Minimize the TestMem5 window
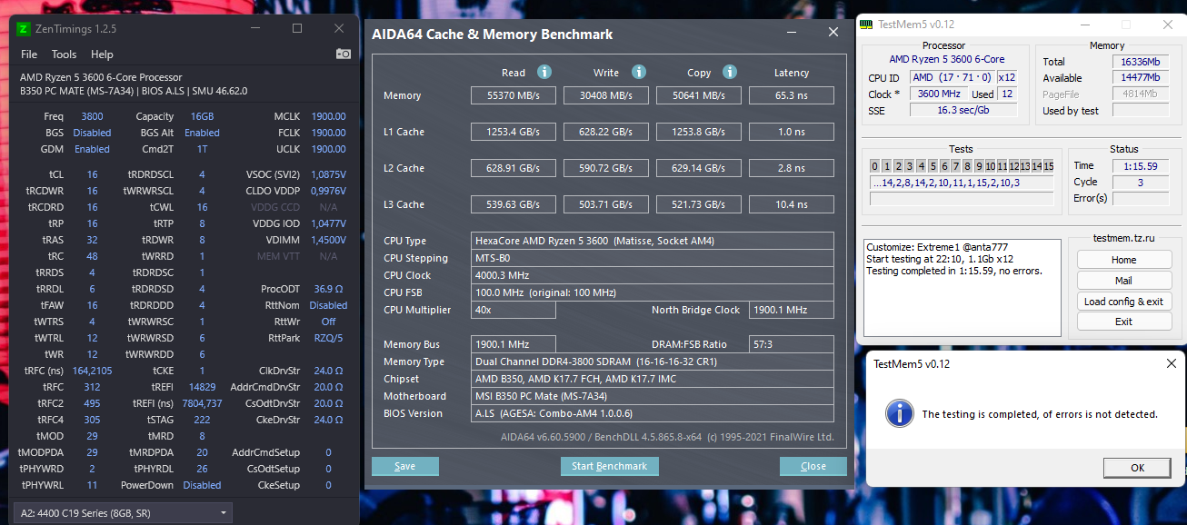Image resolution: width=1187 pixels, height=525 pixels. click(1084, 25)
